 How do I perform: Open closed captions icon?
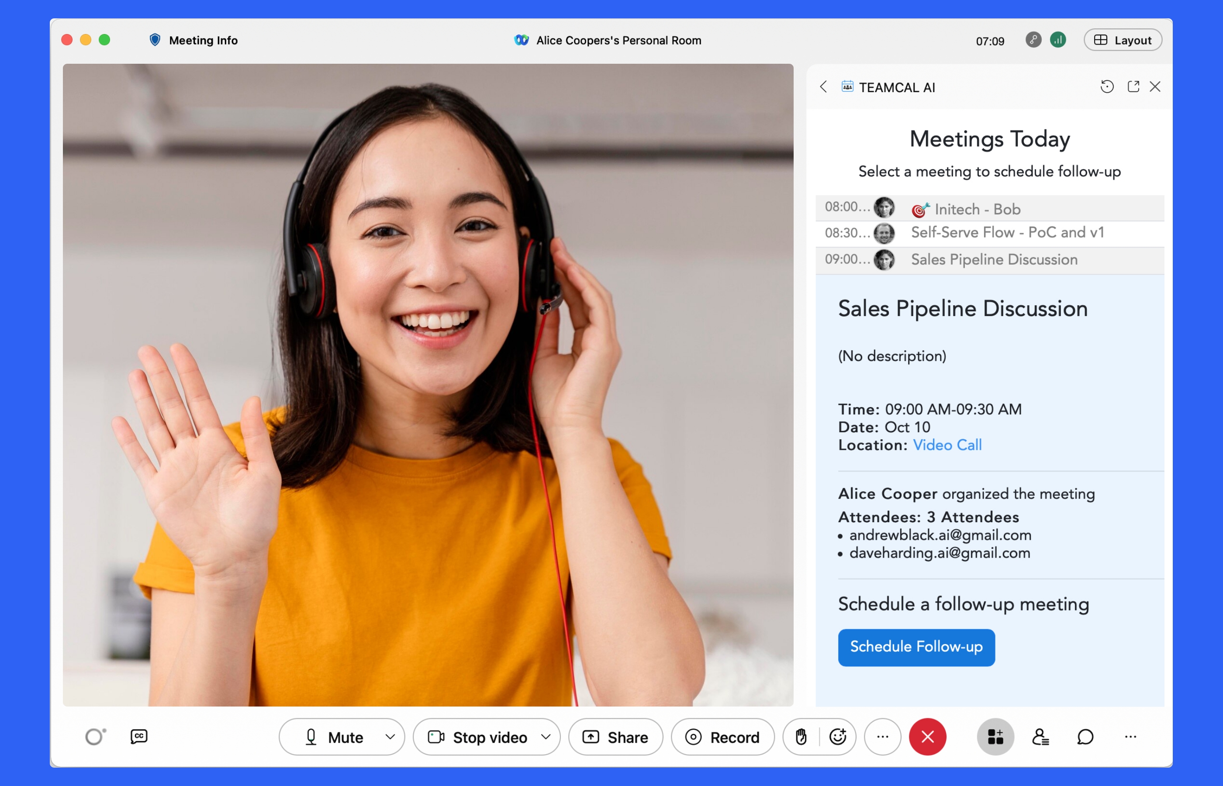139,737
